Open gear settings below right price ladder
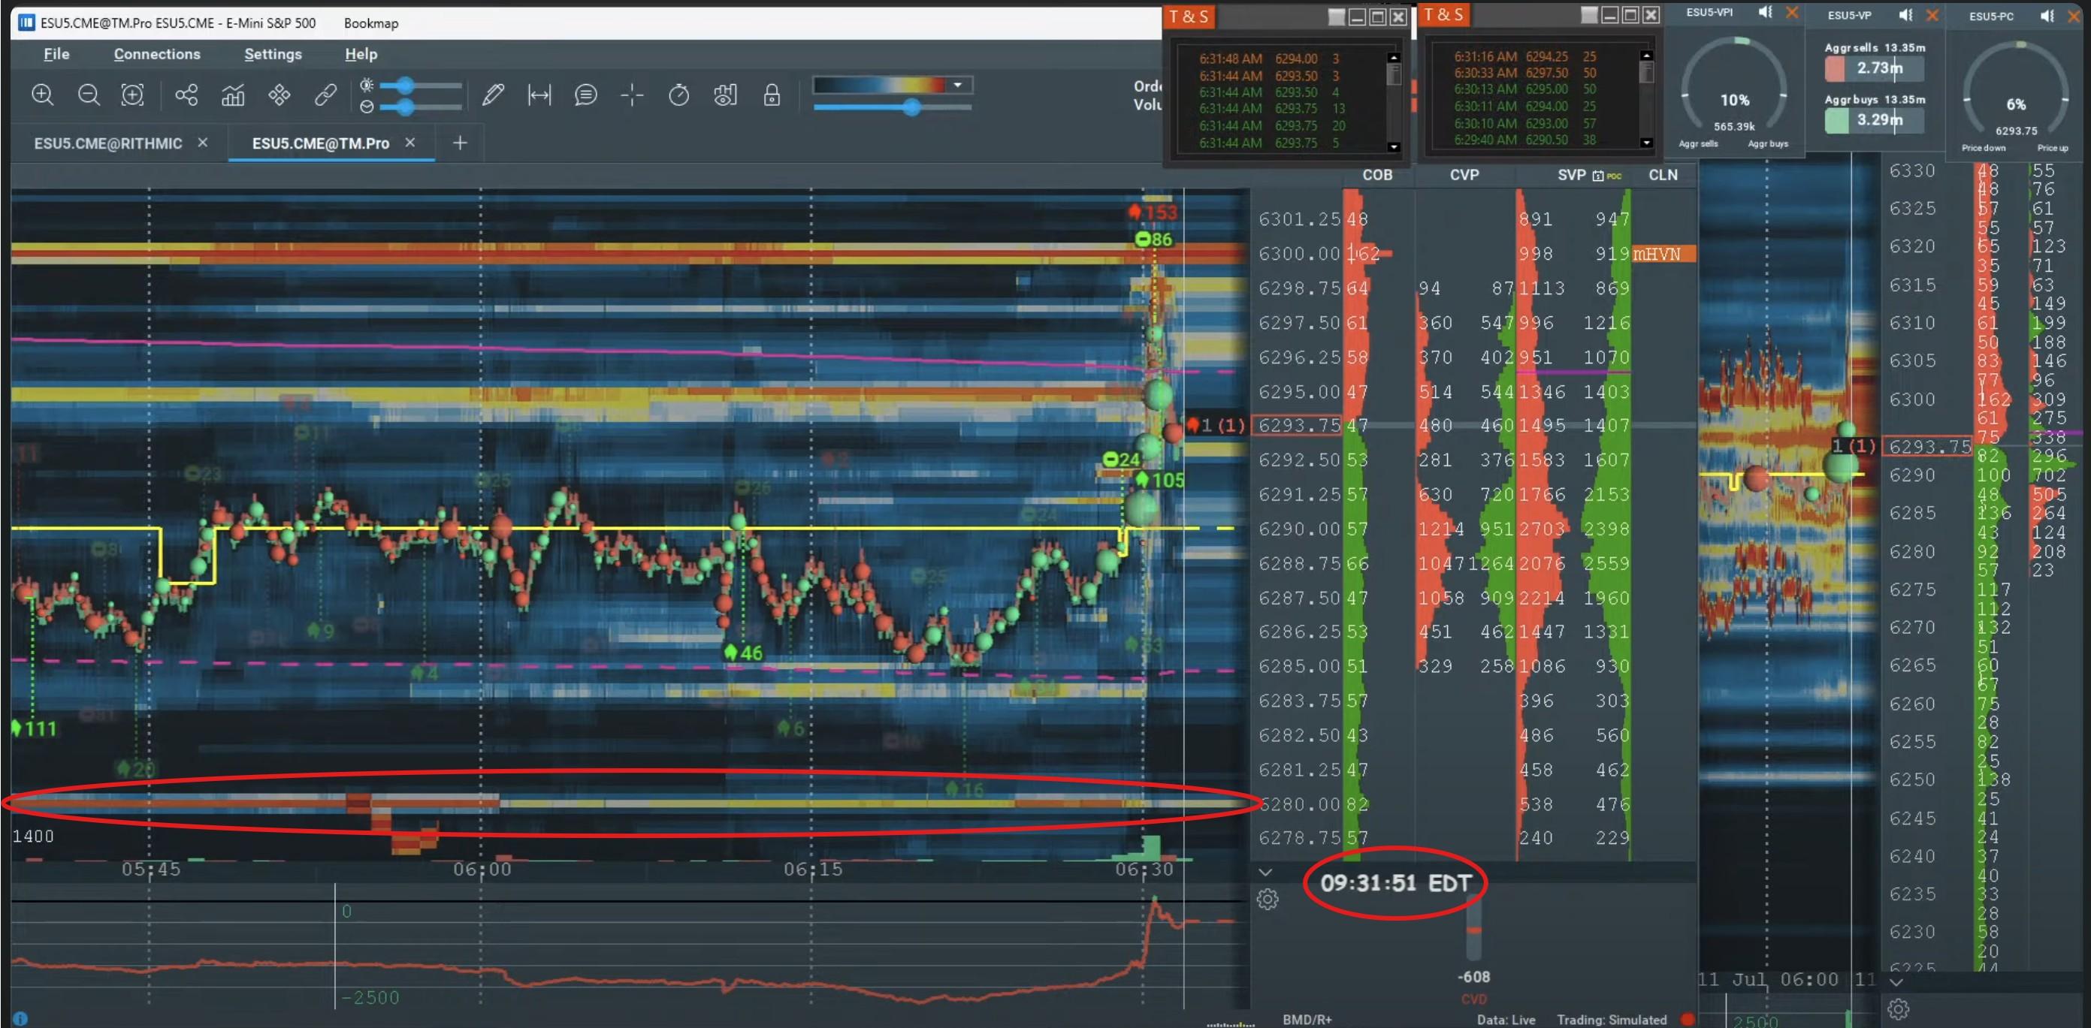 1898,1009
